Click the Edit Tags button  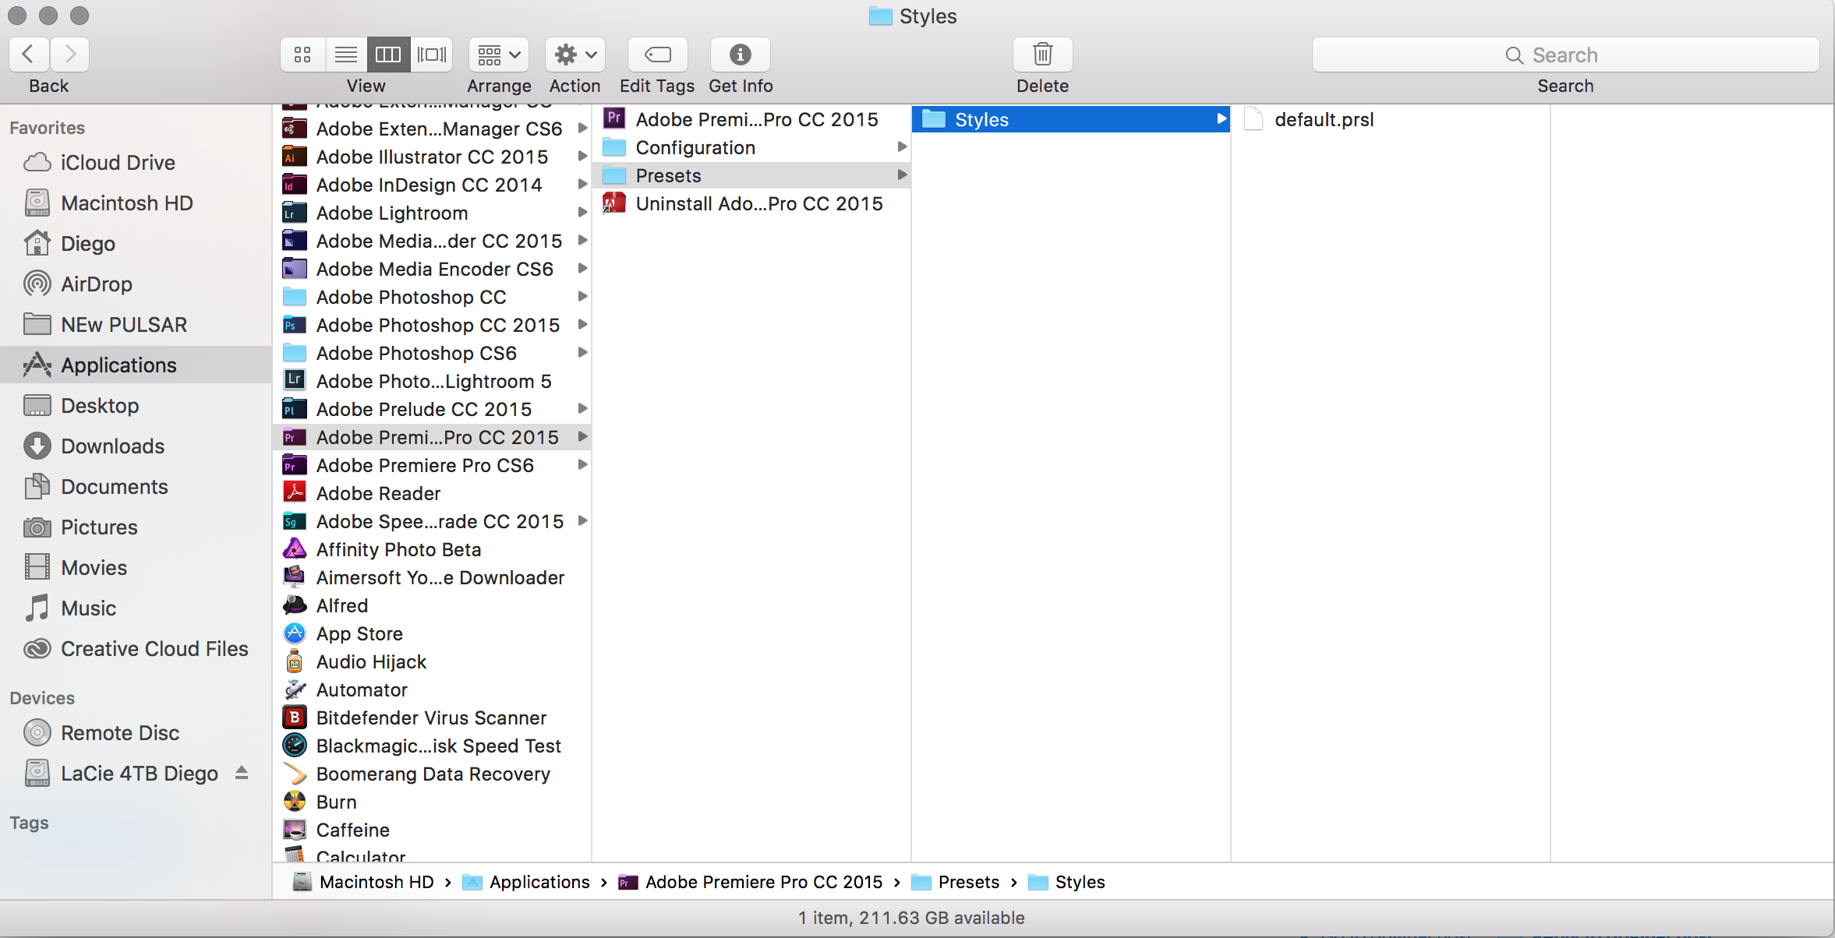point(658,55)
